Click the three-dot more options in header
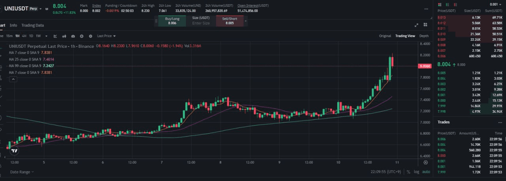 (x=426, y=9)
